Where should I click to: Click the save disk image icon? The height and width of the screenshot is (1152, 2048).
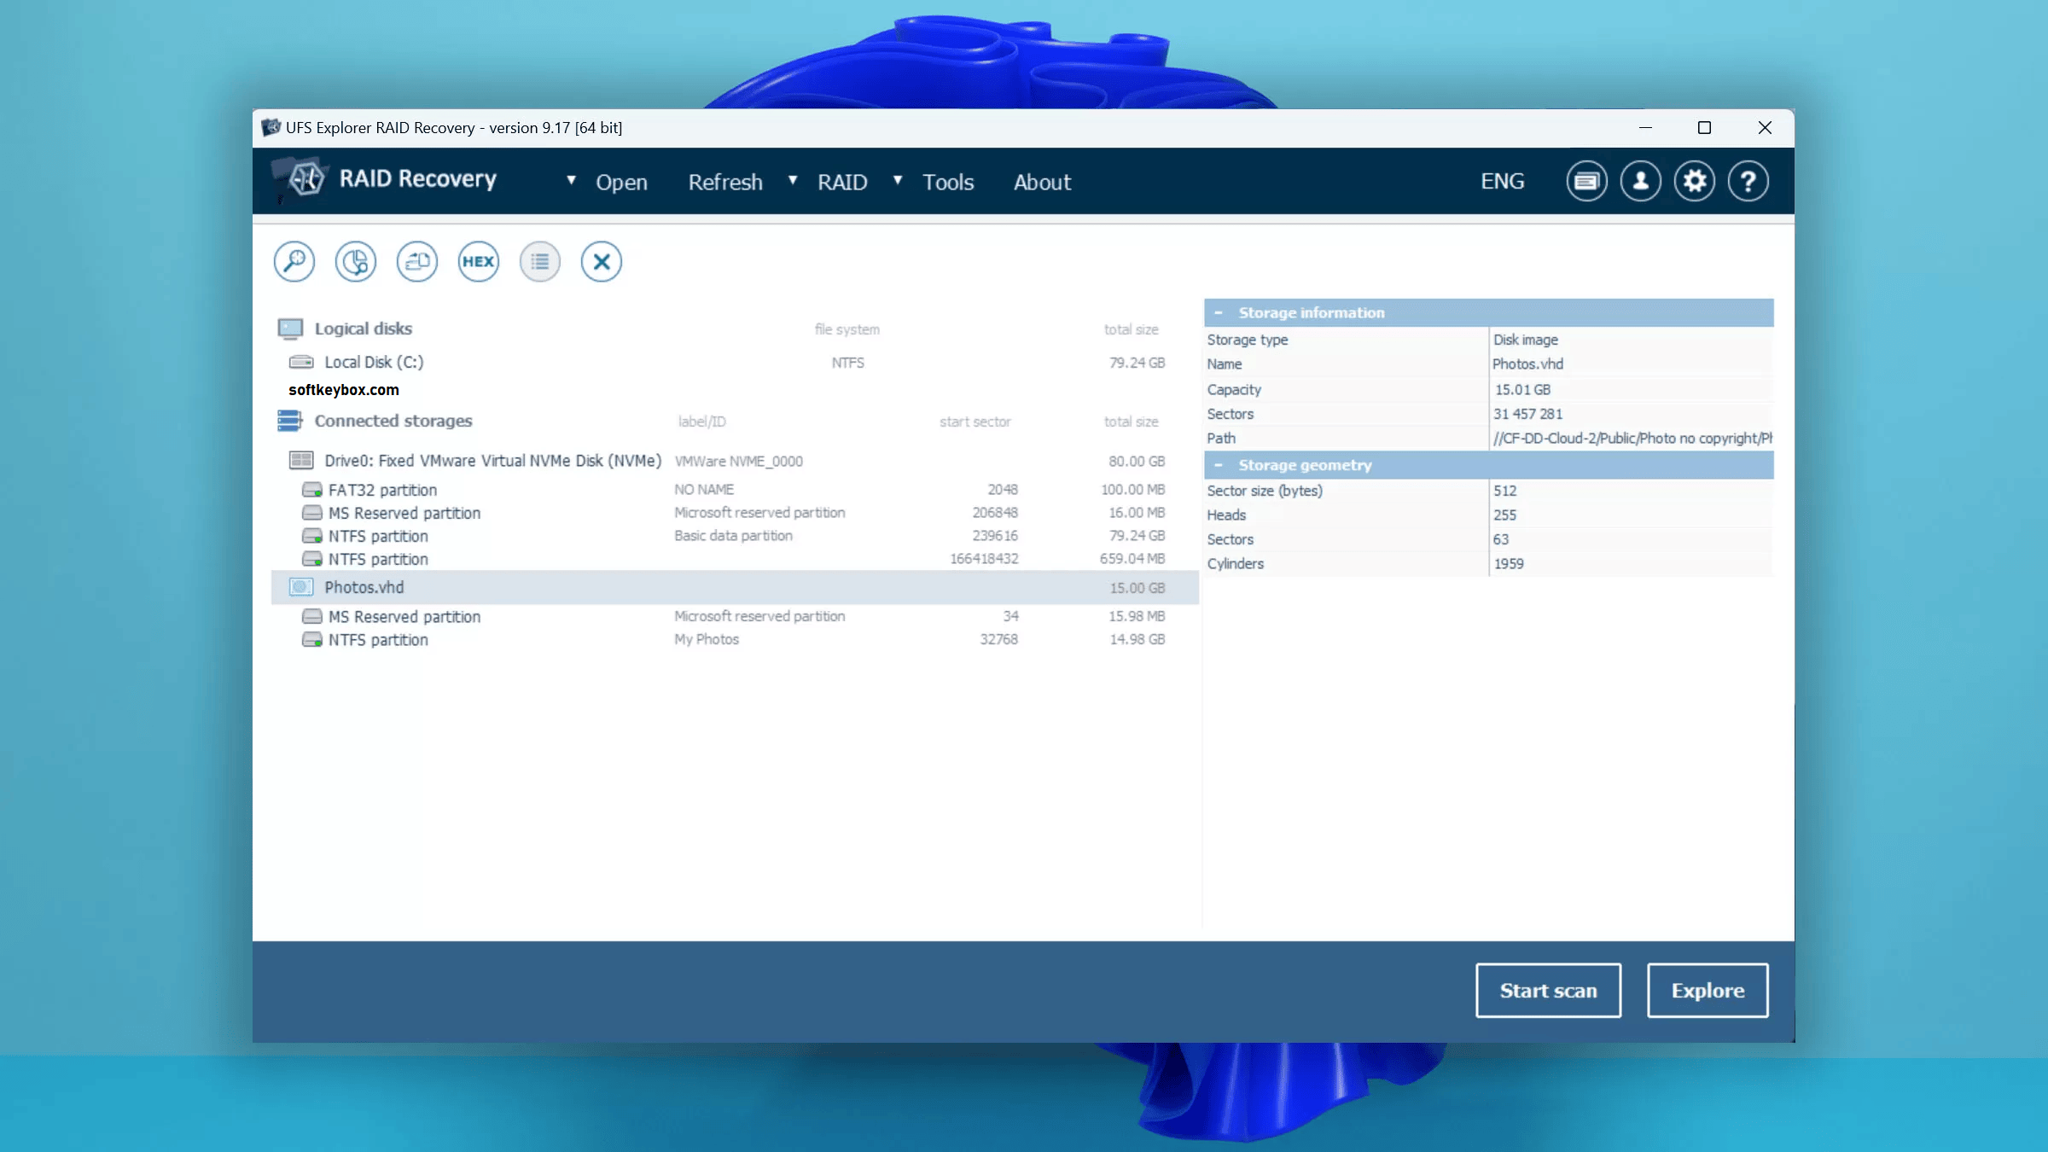pyautogui.click(x=416, y=261)
